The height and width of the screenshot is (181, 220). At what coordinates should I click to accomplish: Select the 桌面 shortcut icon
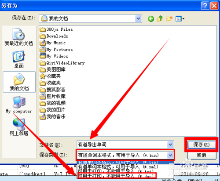(19, 59)
